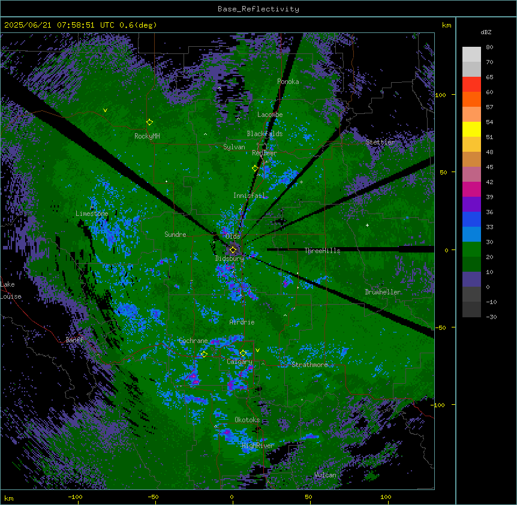
Task: Pick the white 70-80 dBZ legend swatch
Action: (471, 55)
